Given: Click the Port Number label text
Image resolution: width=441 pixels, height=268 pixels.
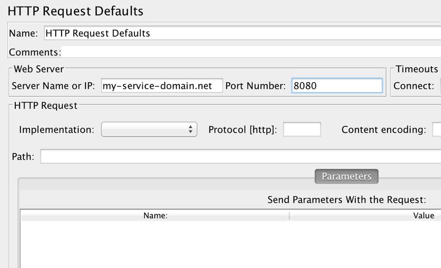Looking at the screenshot, I should tap(256, 86).
